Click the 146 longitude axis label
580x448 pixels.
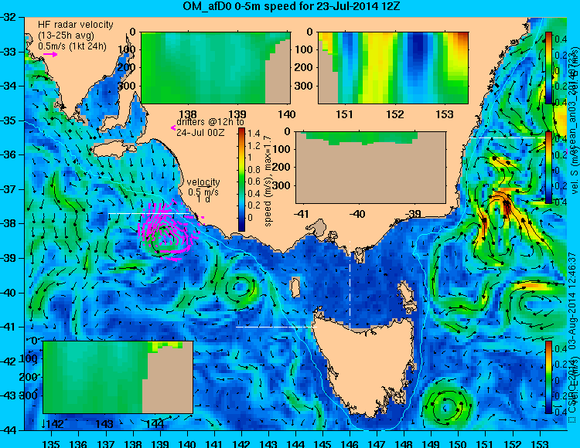pos(350,443)
